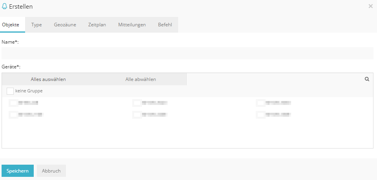Toggle the second device in the middle column

[137, 115]
